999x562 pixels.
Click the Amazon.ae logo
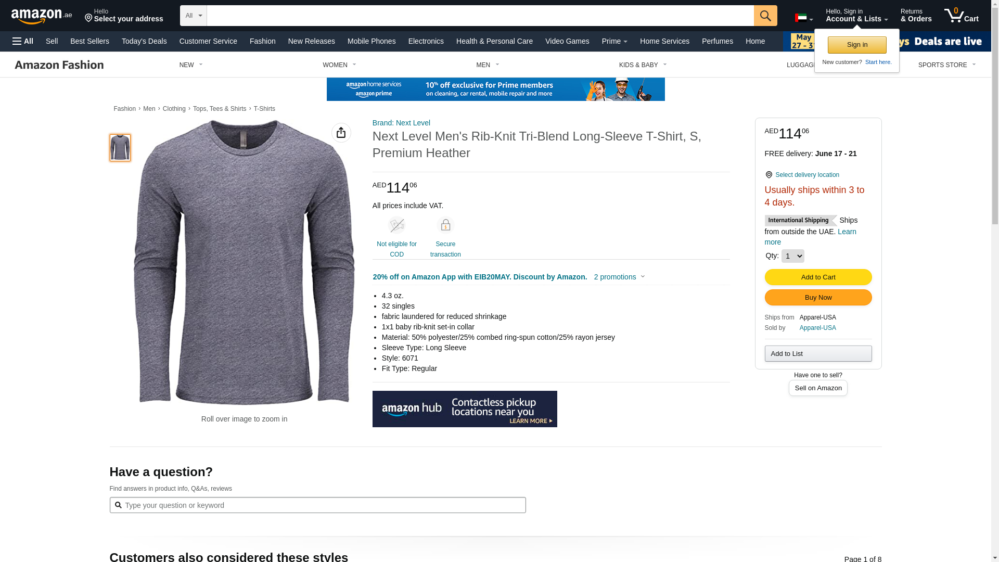[x=42, y=16]
